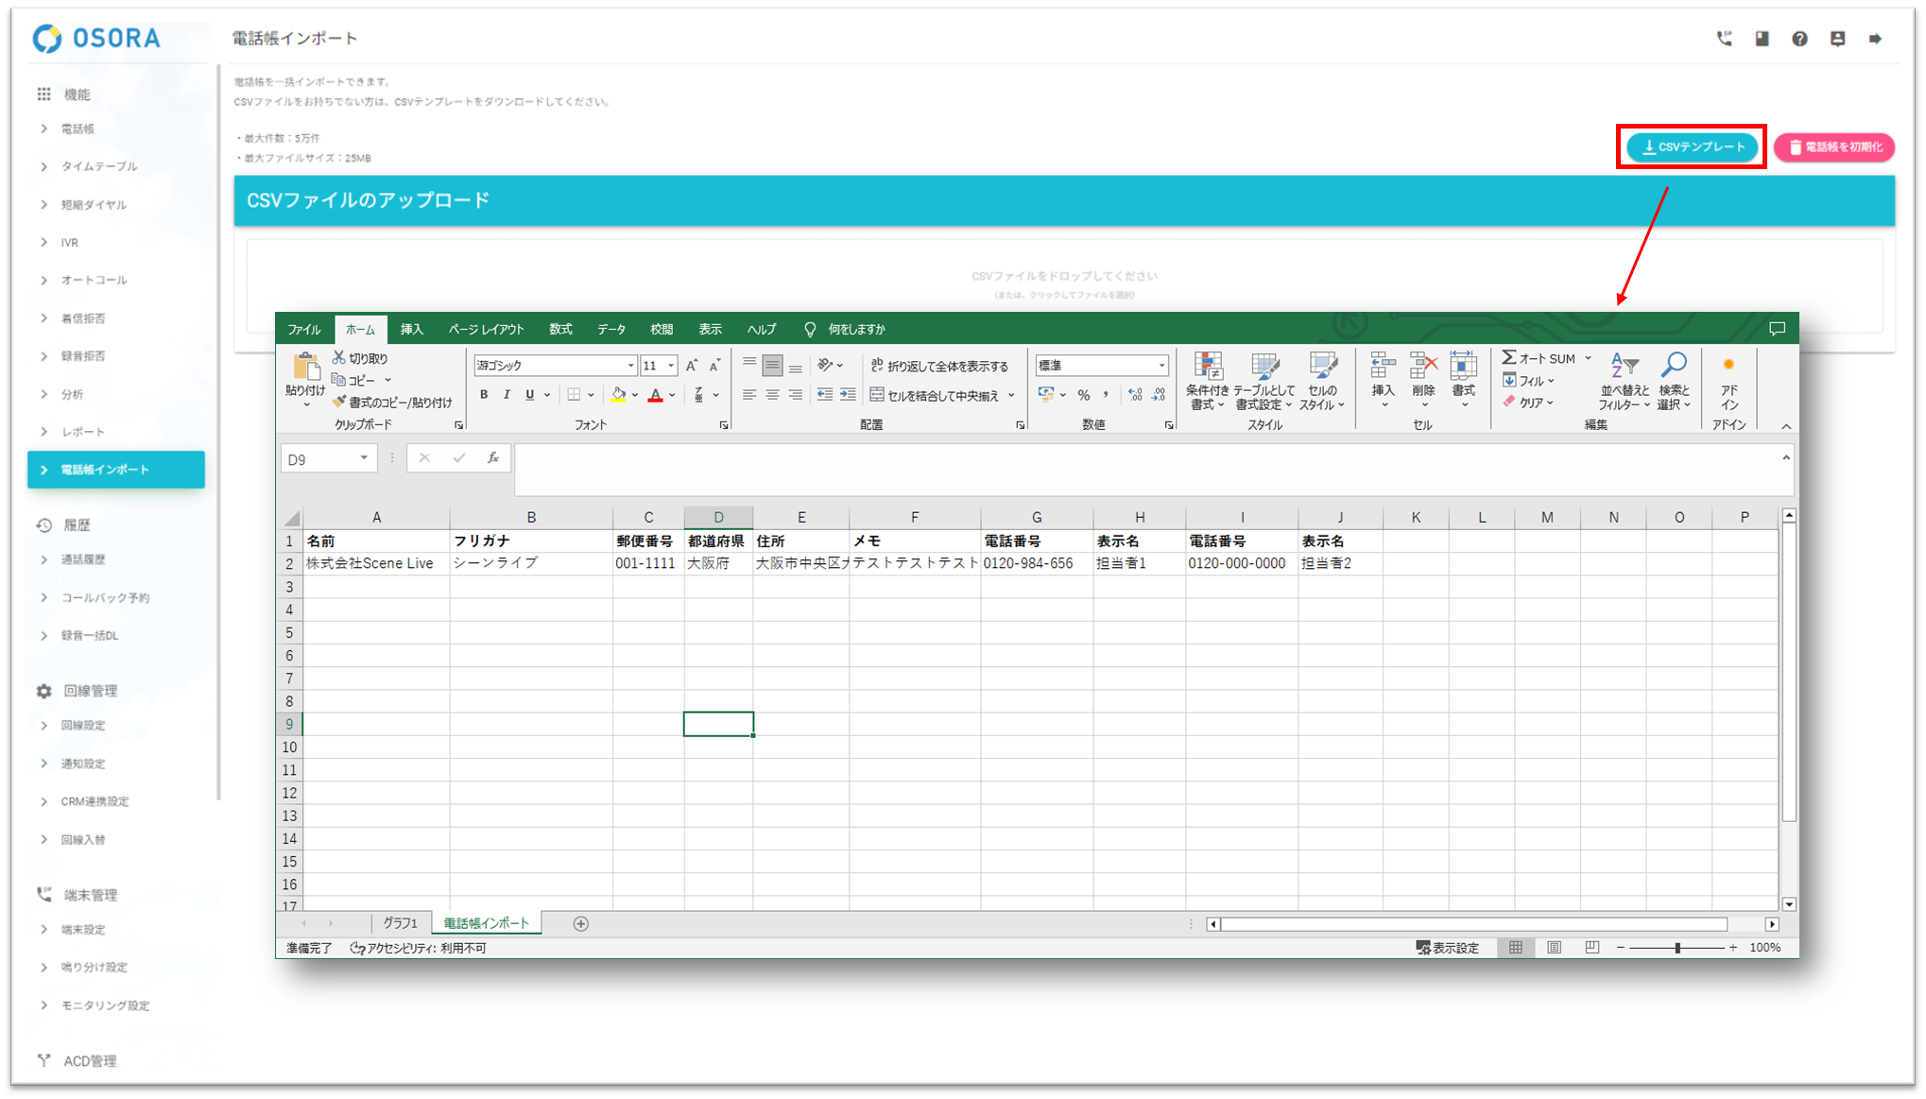Open Find and Select magnifier
This screenshot has width=1926, height=1099.
(1674, 381)
